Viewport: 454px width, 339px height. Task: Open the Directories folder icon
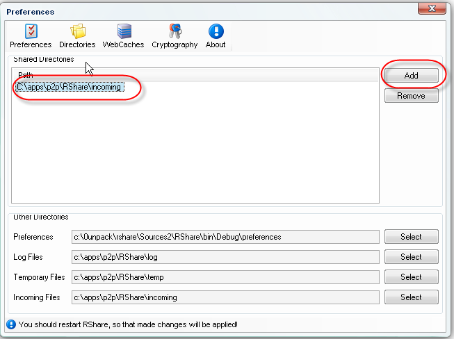point(78,31)
